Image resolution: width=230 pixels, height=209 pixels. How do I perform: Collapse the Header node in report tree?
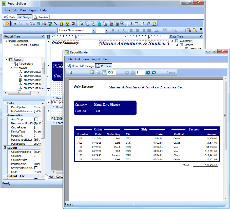tap(11, 68)
